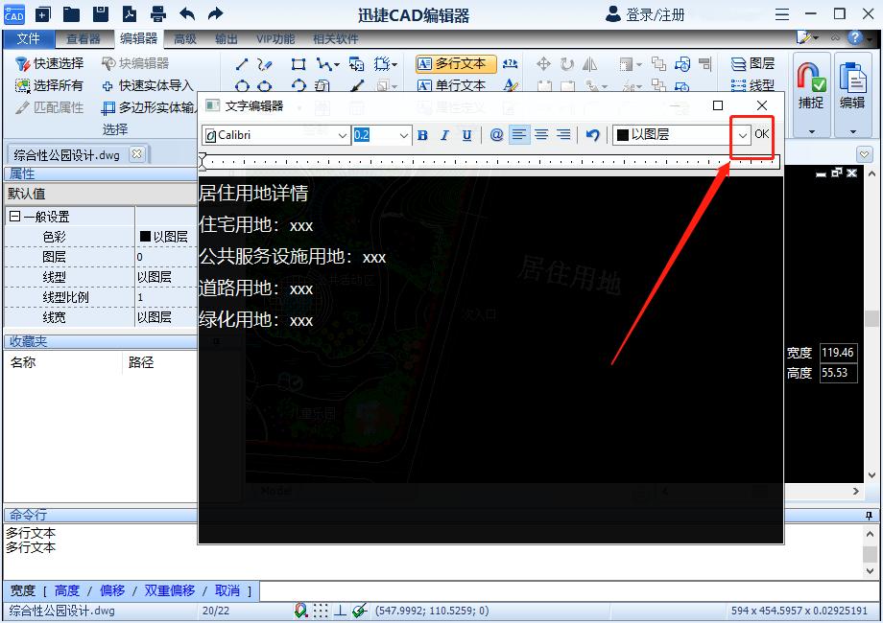Collapse the 一般设置 property group

[x=14, y=216]
